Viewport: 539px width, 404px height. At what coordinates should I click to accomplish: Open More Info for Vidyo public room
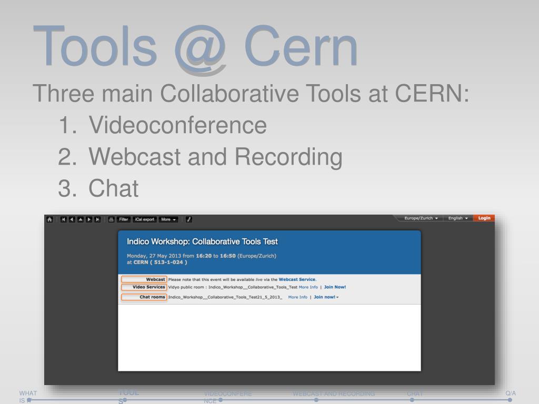(x=308, y=287)
